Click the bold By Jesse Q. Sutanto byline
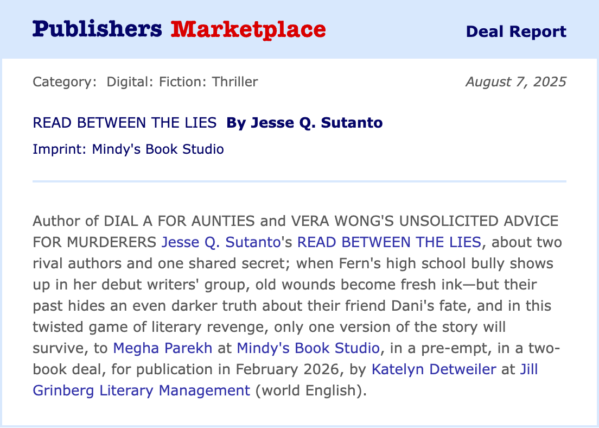 coord(304,123)
